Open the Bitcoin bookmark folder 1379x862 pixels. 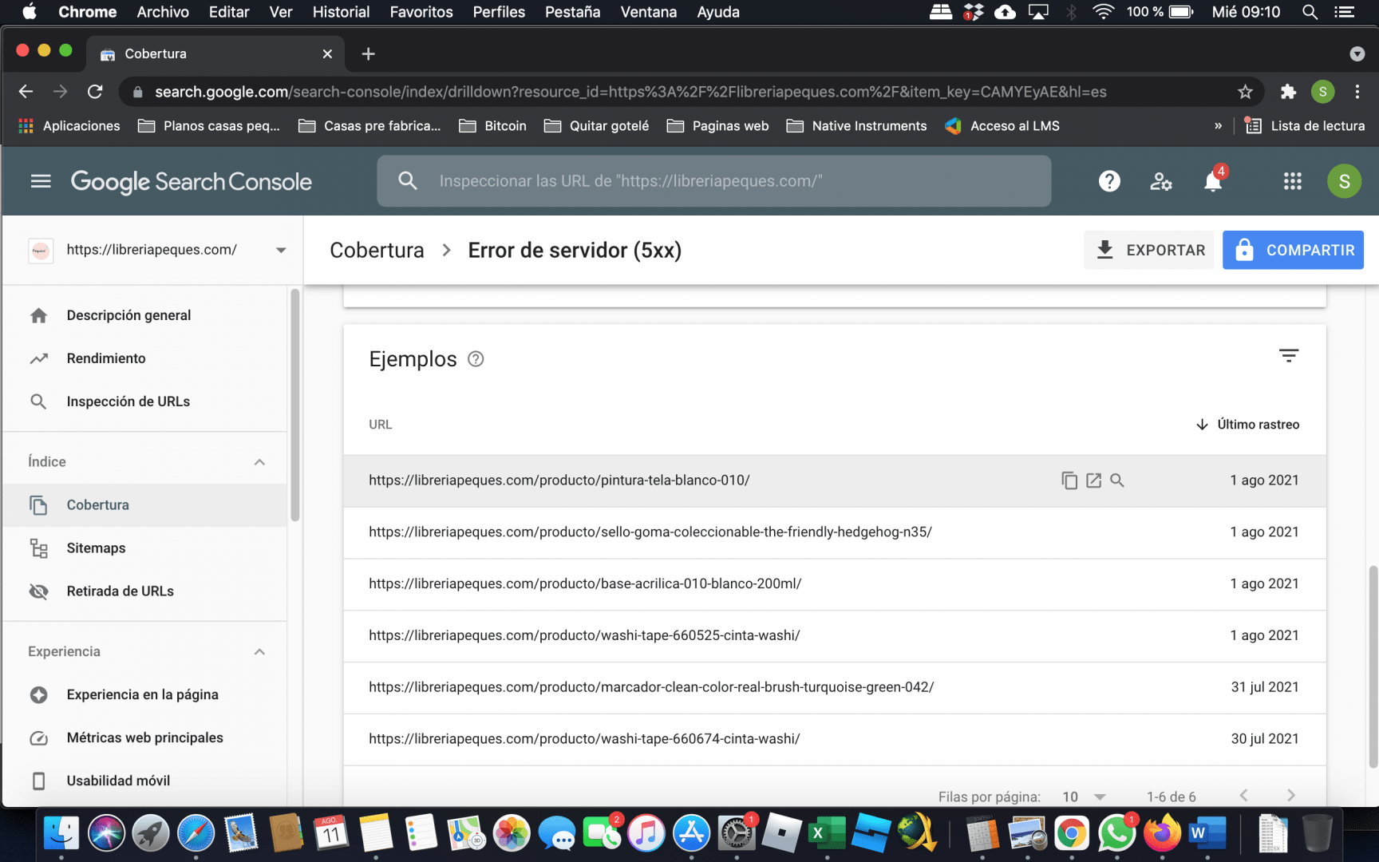[493, 126]
